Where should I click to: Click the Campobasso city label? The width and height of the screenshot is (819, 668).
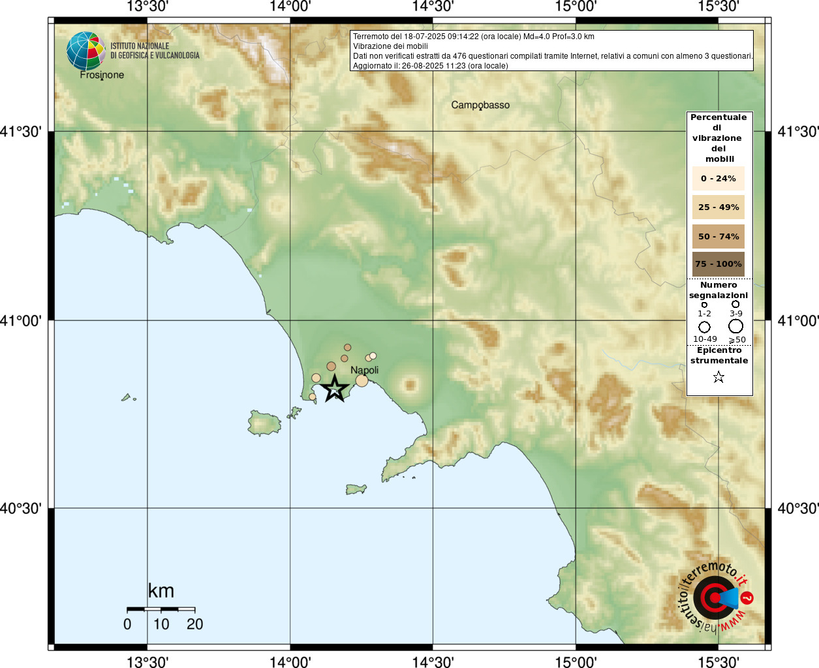click(480, 105)
